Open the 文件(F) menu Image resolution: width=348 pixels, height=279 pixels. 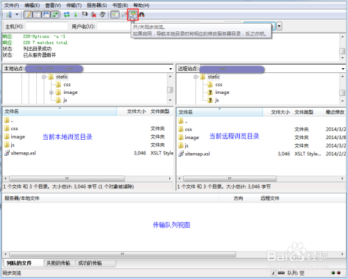tap(12, 5)
